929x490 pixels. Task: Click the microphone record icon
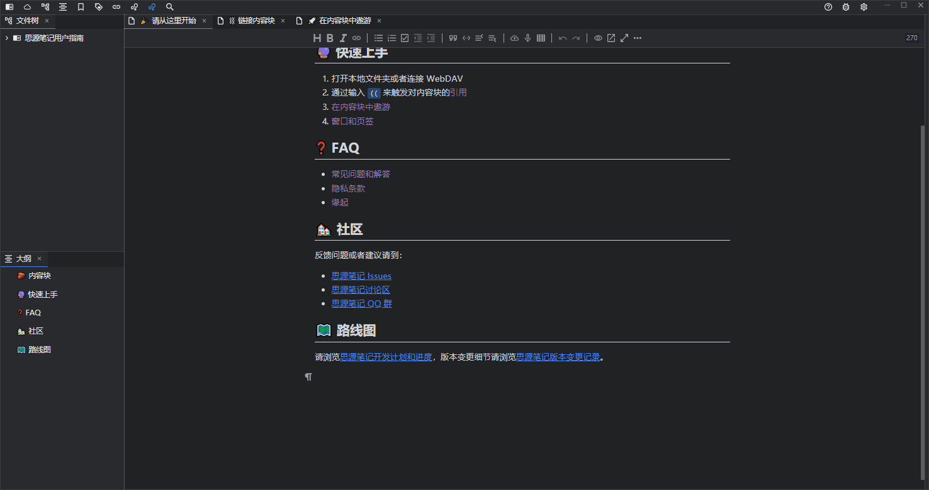[527, 38]
